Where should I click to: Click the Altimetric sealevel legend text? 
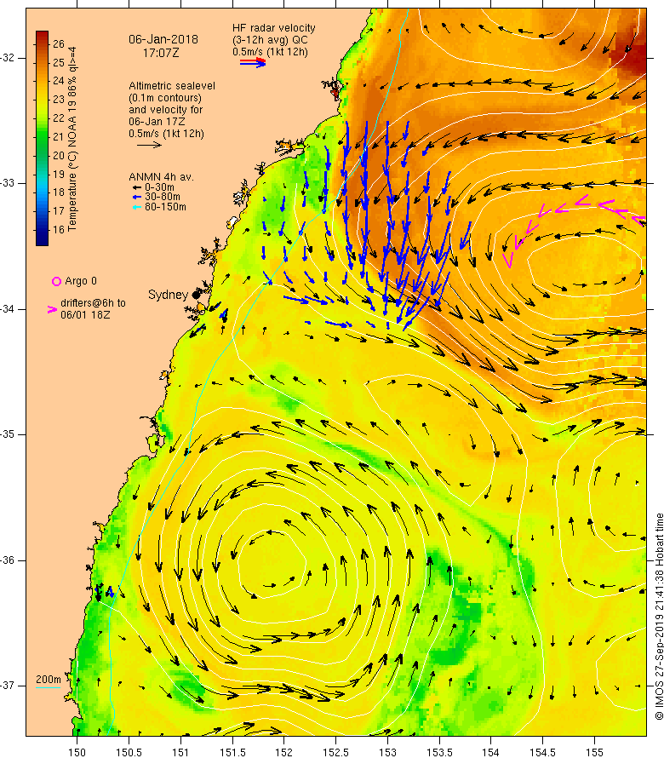click(x=172, y=109)
